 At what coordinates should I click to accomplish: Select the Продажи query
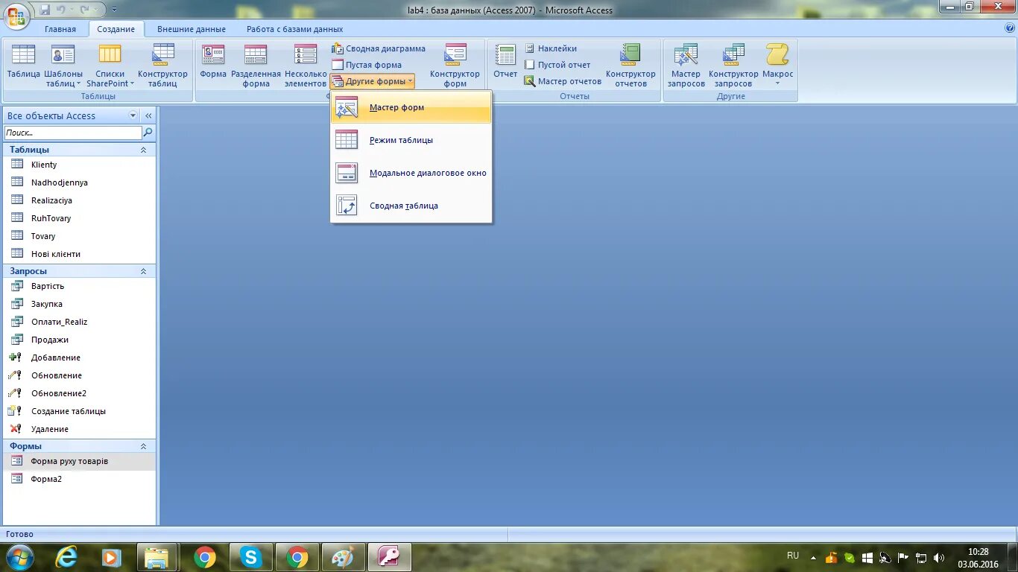click(x=79, y=340)
